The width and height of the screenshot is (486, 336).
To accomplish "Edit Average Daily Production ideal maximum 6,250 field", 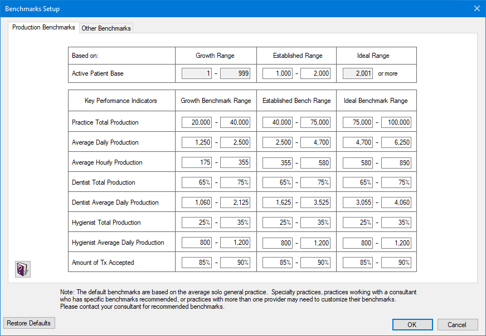I will (396, 142).
